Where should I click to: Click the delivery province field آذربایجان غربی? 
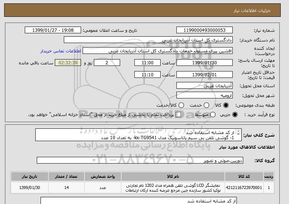(205, 86)
